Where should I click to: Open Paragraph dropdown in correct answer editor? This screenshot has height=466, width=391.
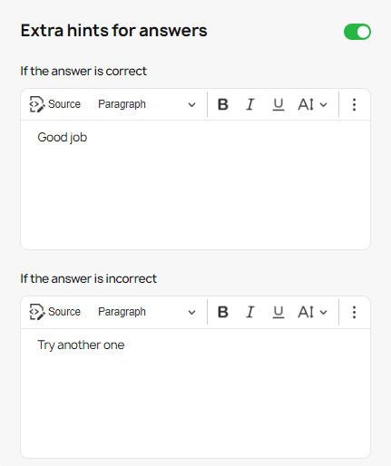[x=147, y=104]
